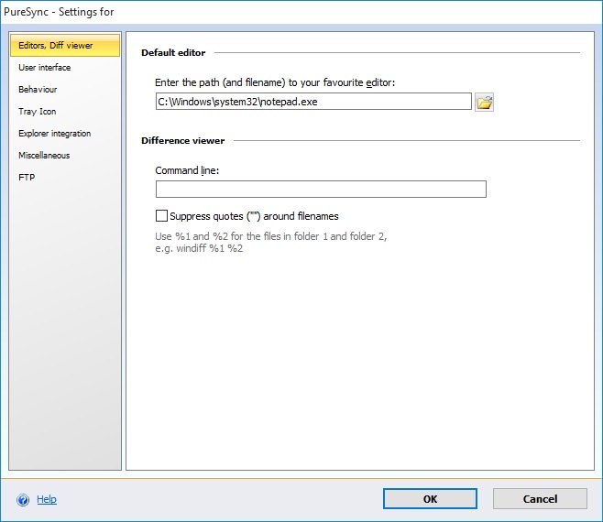Click the blue Help question mark icon
Screen dimensions: 603x522
(x=23, y=500)
